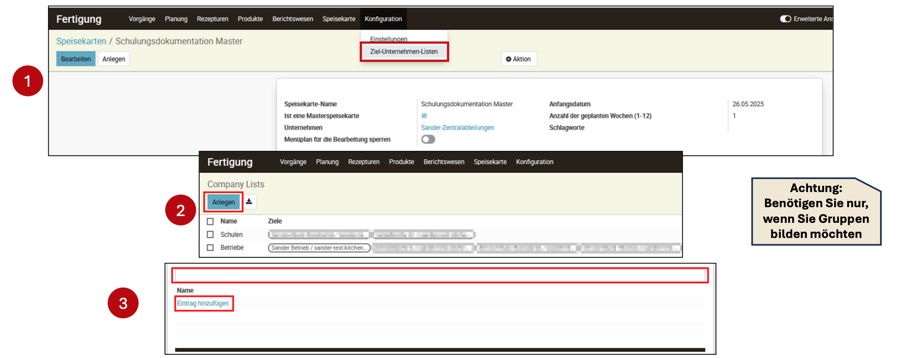Choose Ziel-Unternehmen-Listen from the Konfiguration menu
Image resolution: width=913 pixels, height=358 pixels.
pos(403,52)
